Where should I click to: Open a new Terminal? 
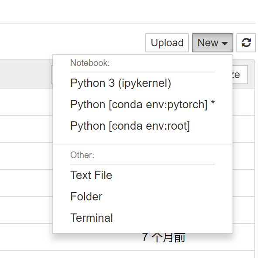pos(92,218)
